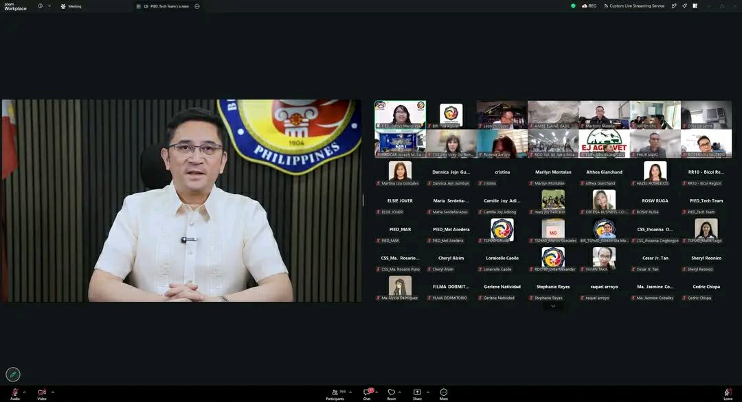Show meeting info via the info icon
Image resolution: width=742 pixels, height=402 pixels.
(x=41, y=6)
